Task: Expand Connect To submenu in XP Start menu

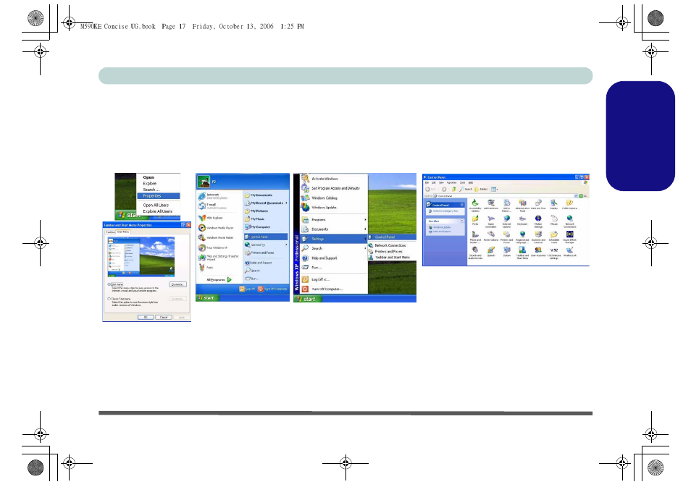Action: tap(266, 245)
